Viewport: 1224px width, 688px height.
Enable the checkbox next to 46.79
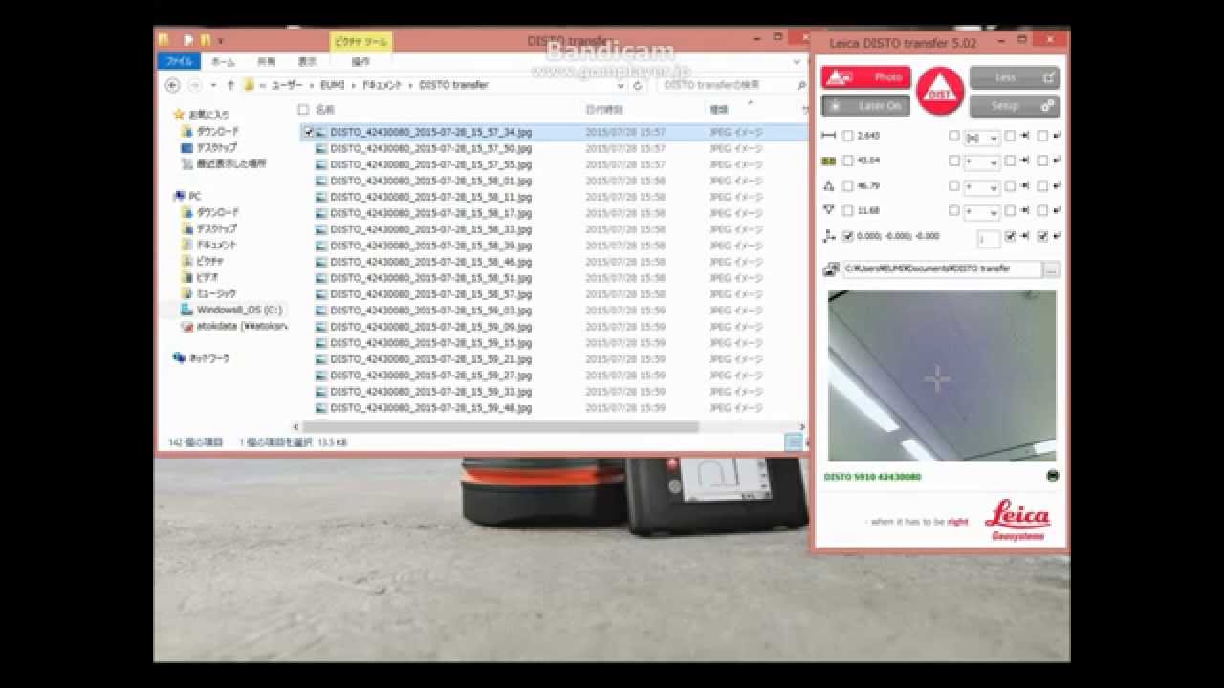point(848,185)
